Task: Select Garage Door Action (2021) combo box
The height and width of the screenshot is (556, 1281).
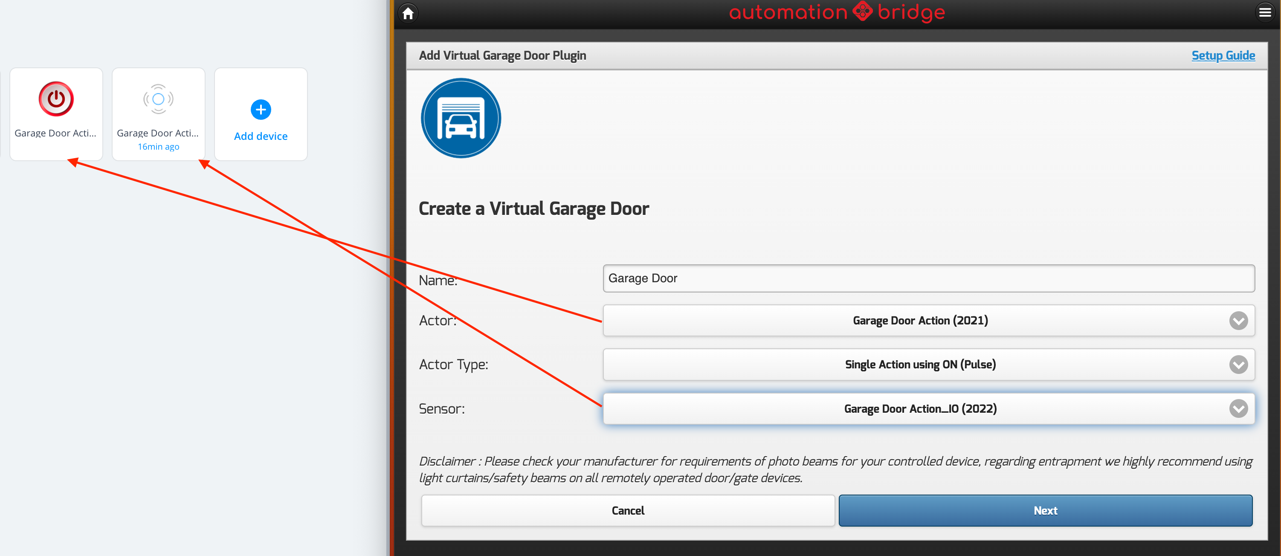Action: coord(920,320)
